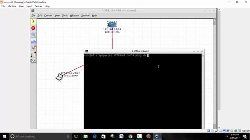
Task: Open Firefox from taskbar
Action: coord(148,136)
